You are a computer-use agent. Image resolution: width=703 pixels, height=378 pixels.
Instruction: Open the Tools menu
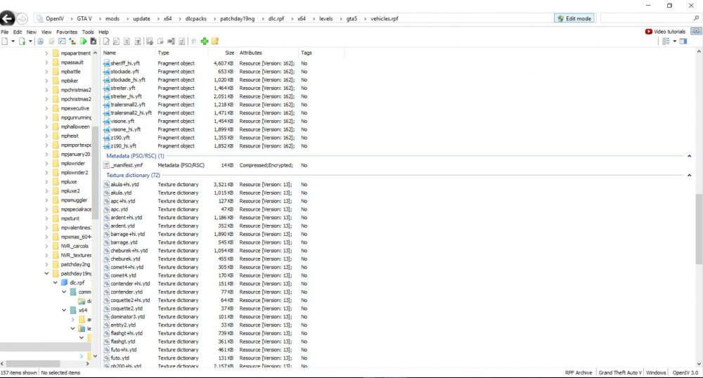[88, 32]
